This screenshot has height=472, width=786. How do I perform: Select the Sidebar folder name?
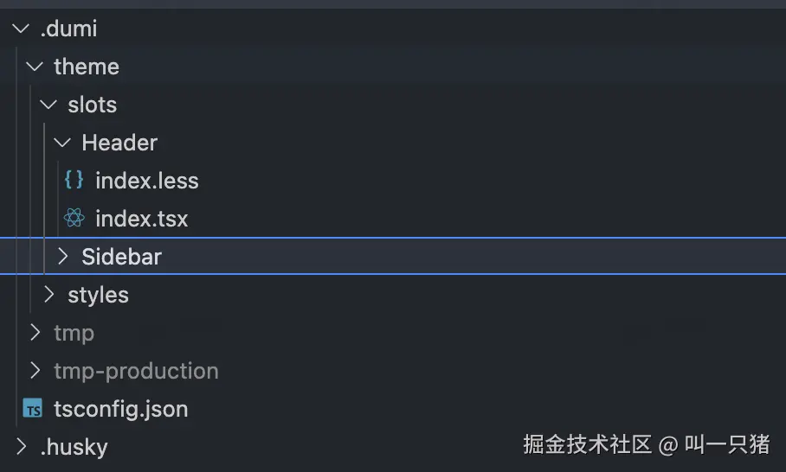pyautogui.click(x=122, y=257)
